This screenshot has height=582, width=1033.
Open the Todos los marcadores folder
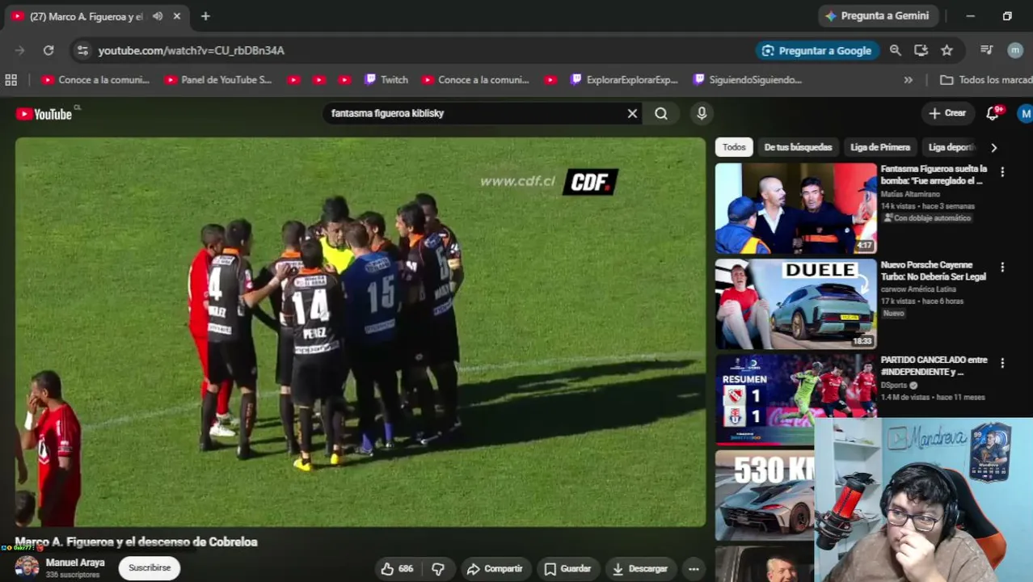tap(986, 80)
